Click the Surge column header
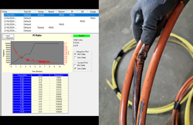Viewport: 193px width, 125px height. point(93,12)
